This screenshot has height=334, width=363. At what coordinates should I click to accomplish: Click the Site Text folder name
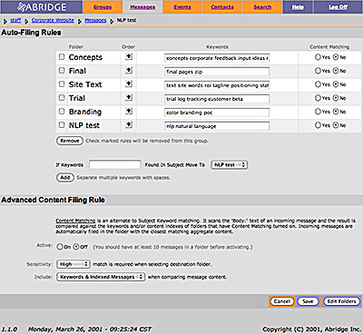click(x=85, y=84)
